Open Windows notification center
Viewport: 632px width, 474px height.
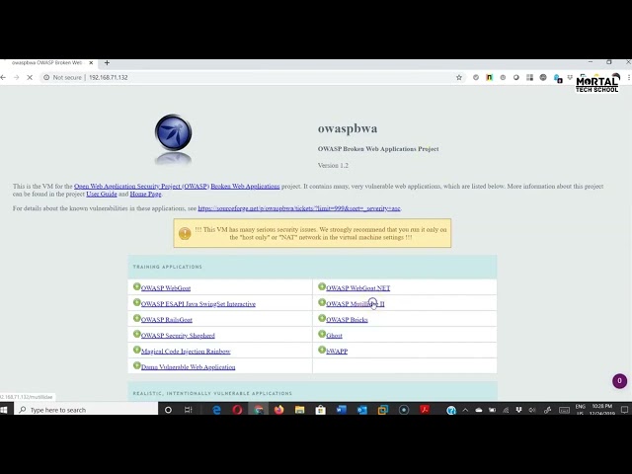624,410
